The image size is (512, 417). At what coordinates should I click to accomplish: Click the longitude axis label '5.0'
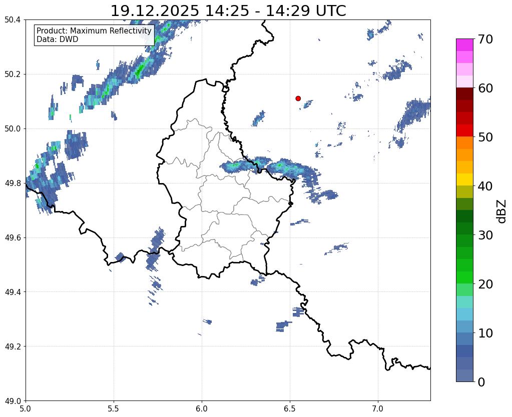26,409
